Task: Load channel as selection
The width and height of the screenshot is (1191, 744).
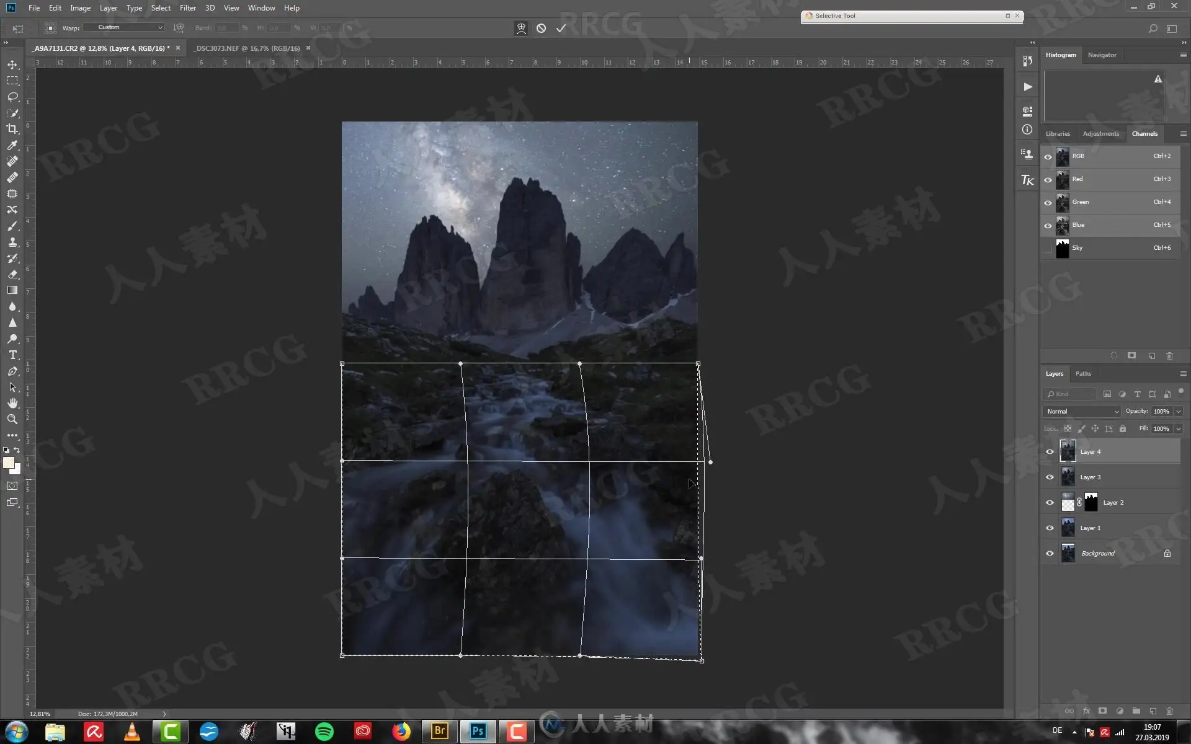Action: (x=1113, y=356)
